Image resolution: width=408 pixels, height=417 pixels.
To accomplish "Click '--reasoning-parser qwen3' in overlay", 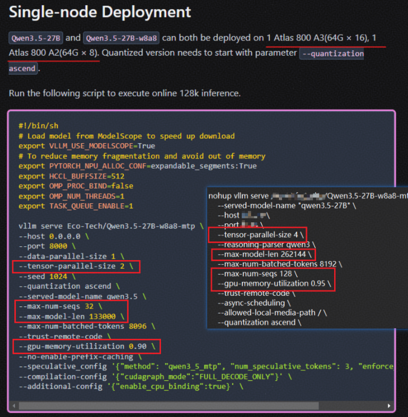I will tap(267, 245).
